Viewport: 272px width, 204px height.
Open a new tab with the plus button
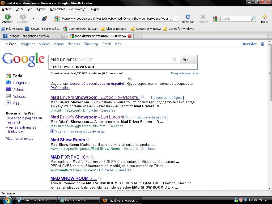tap(138, 36)
